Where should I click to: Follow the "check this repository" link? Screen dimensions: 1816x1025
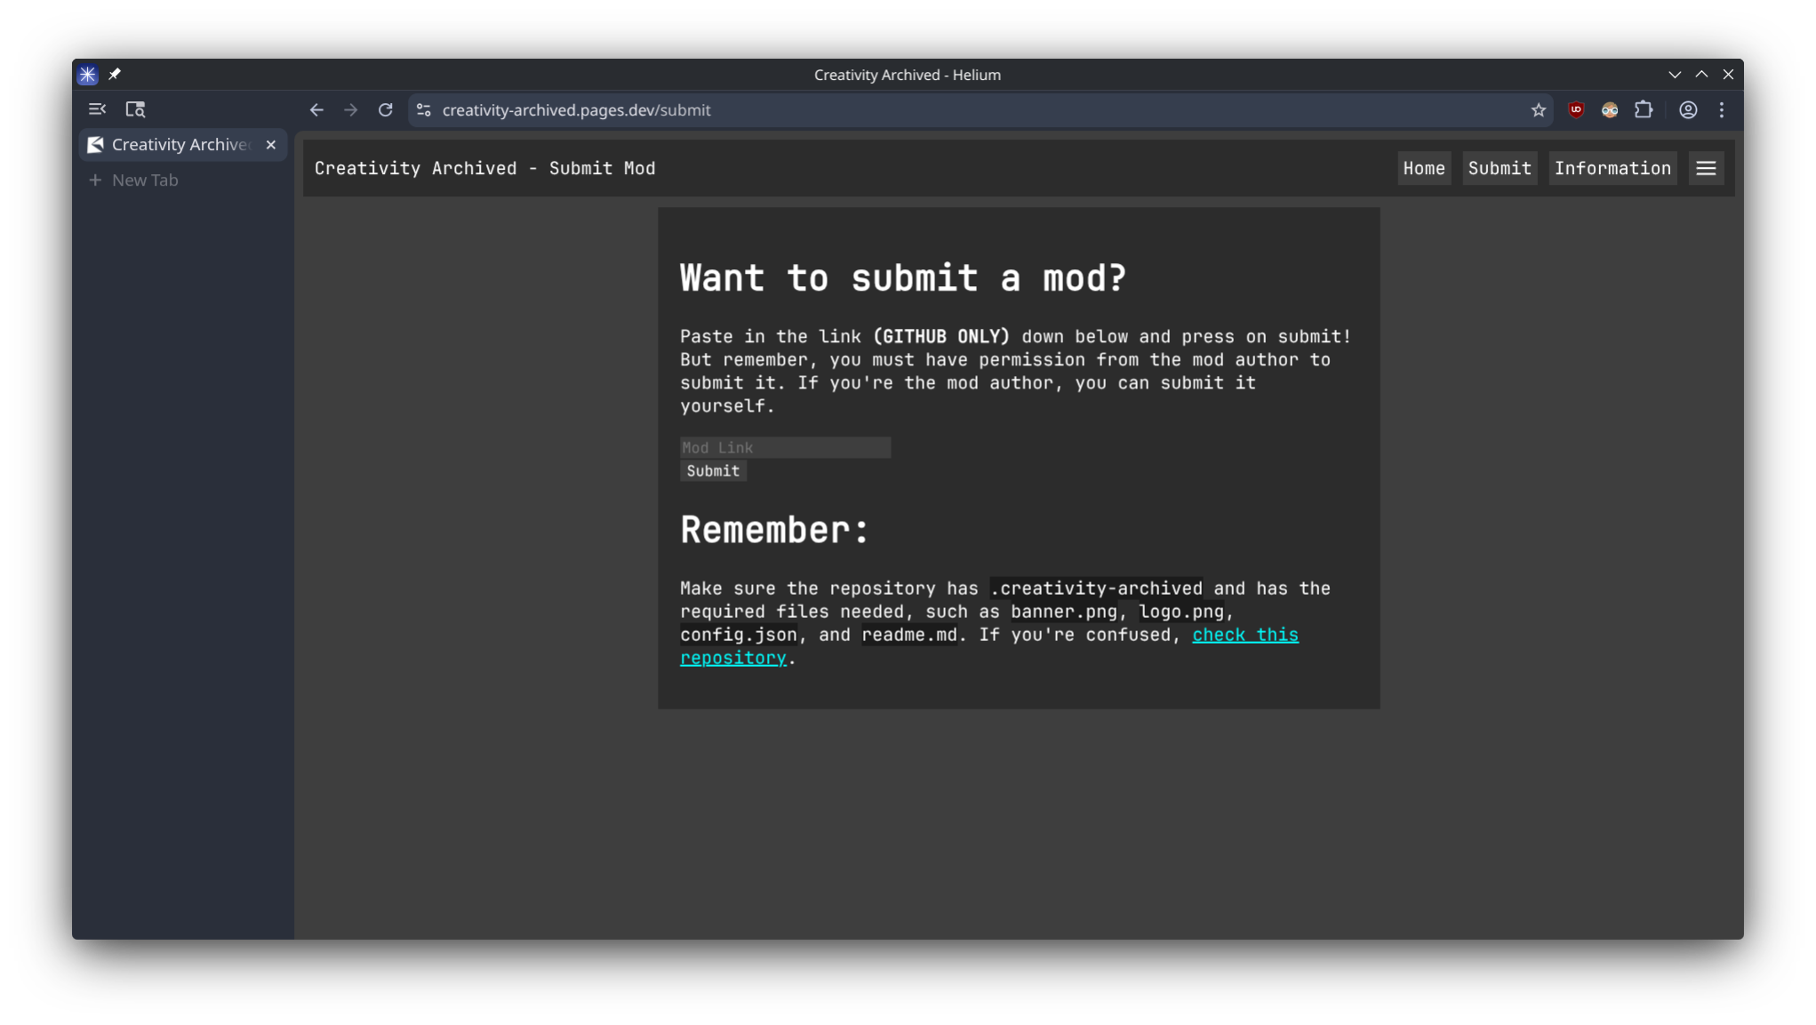pos(1244,635)
